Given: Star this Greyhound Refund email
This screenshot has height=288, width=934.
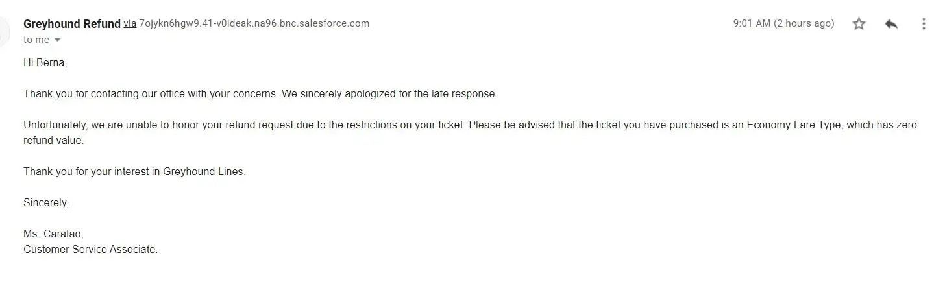Looking at the screenshot, I should click(x=859, y=24).
